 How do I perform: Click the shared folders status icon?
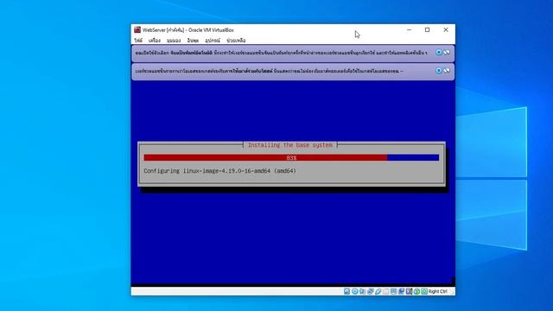tap(386, 291)
